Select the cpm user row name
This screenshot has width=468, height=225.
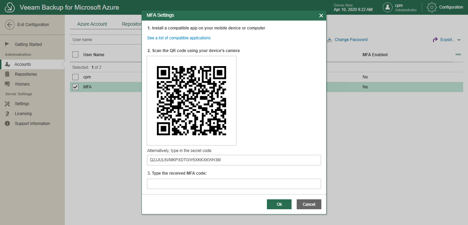87,77
